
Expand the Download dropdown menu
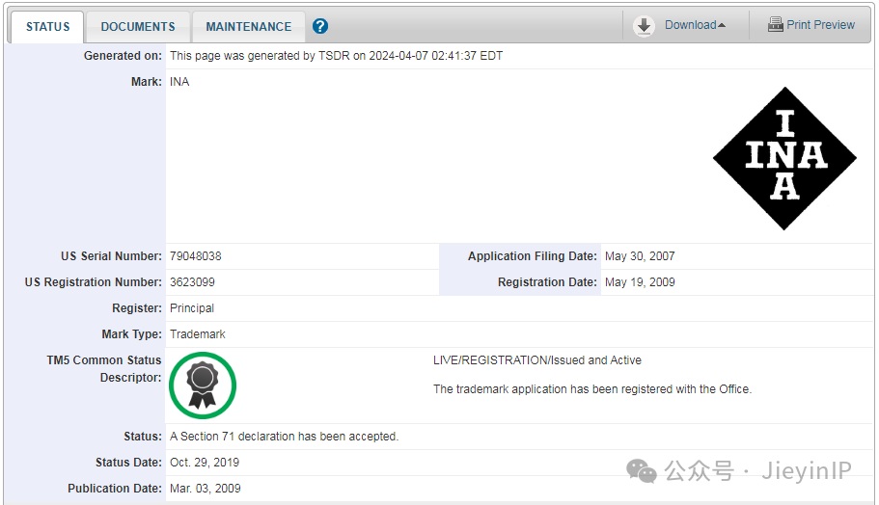coord(695,25)
